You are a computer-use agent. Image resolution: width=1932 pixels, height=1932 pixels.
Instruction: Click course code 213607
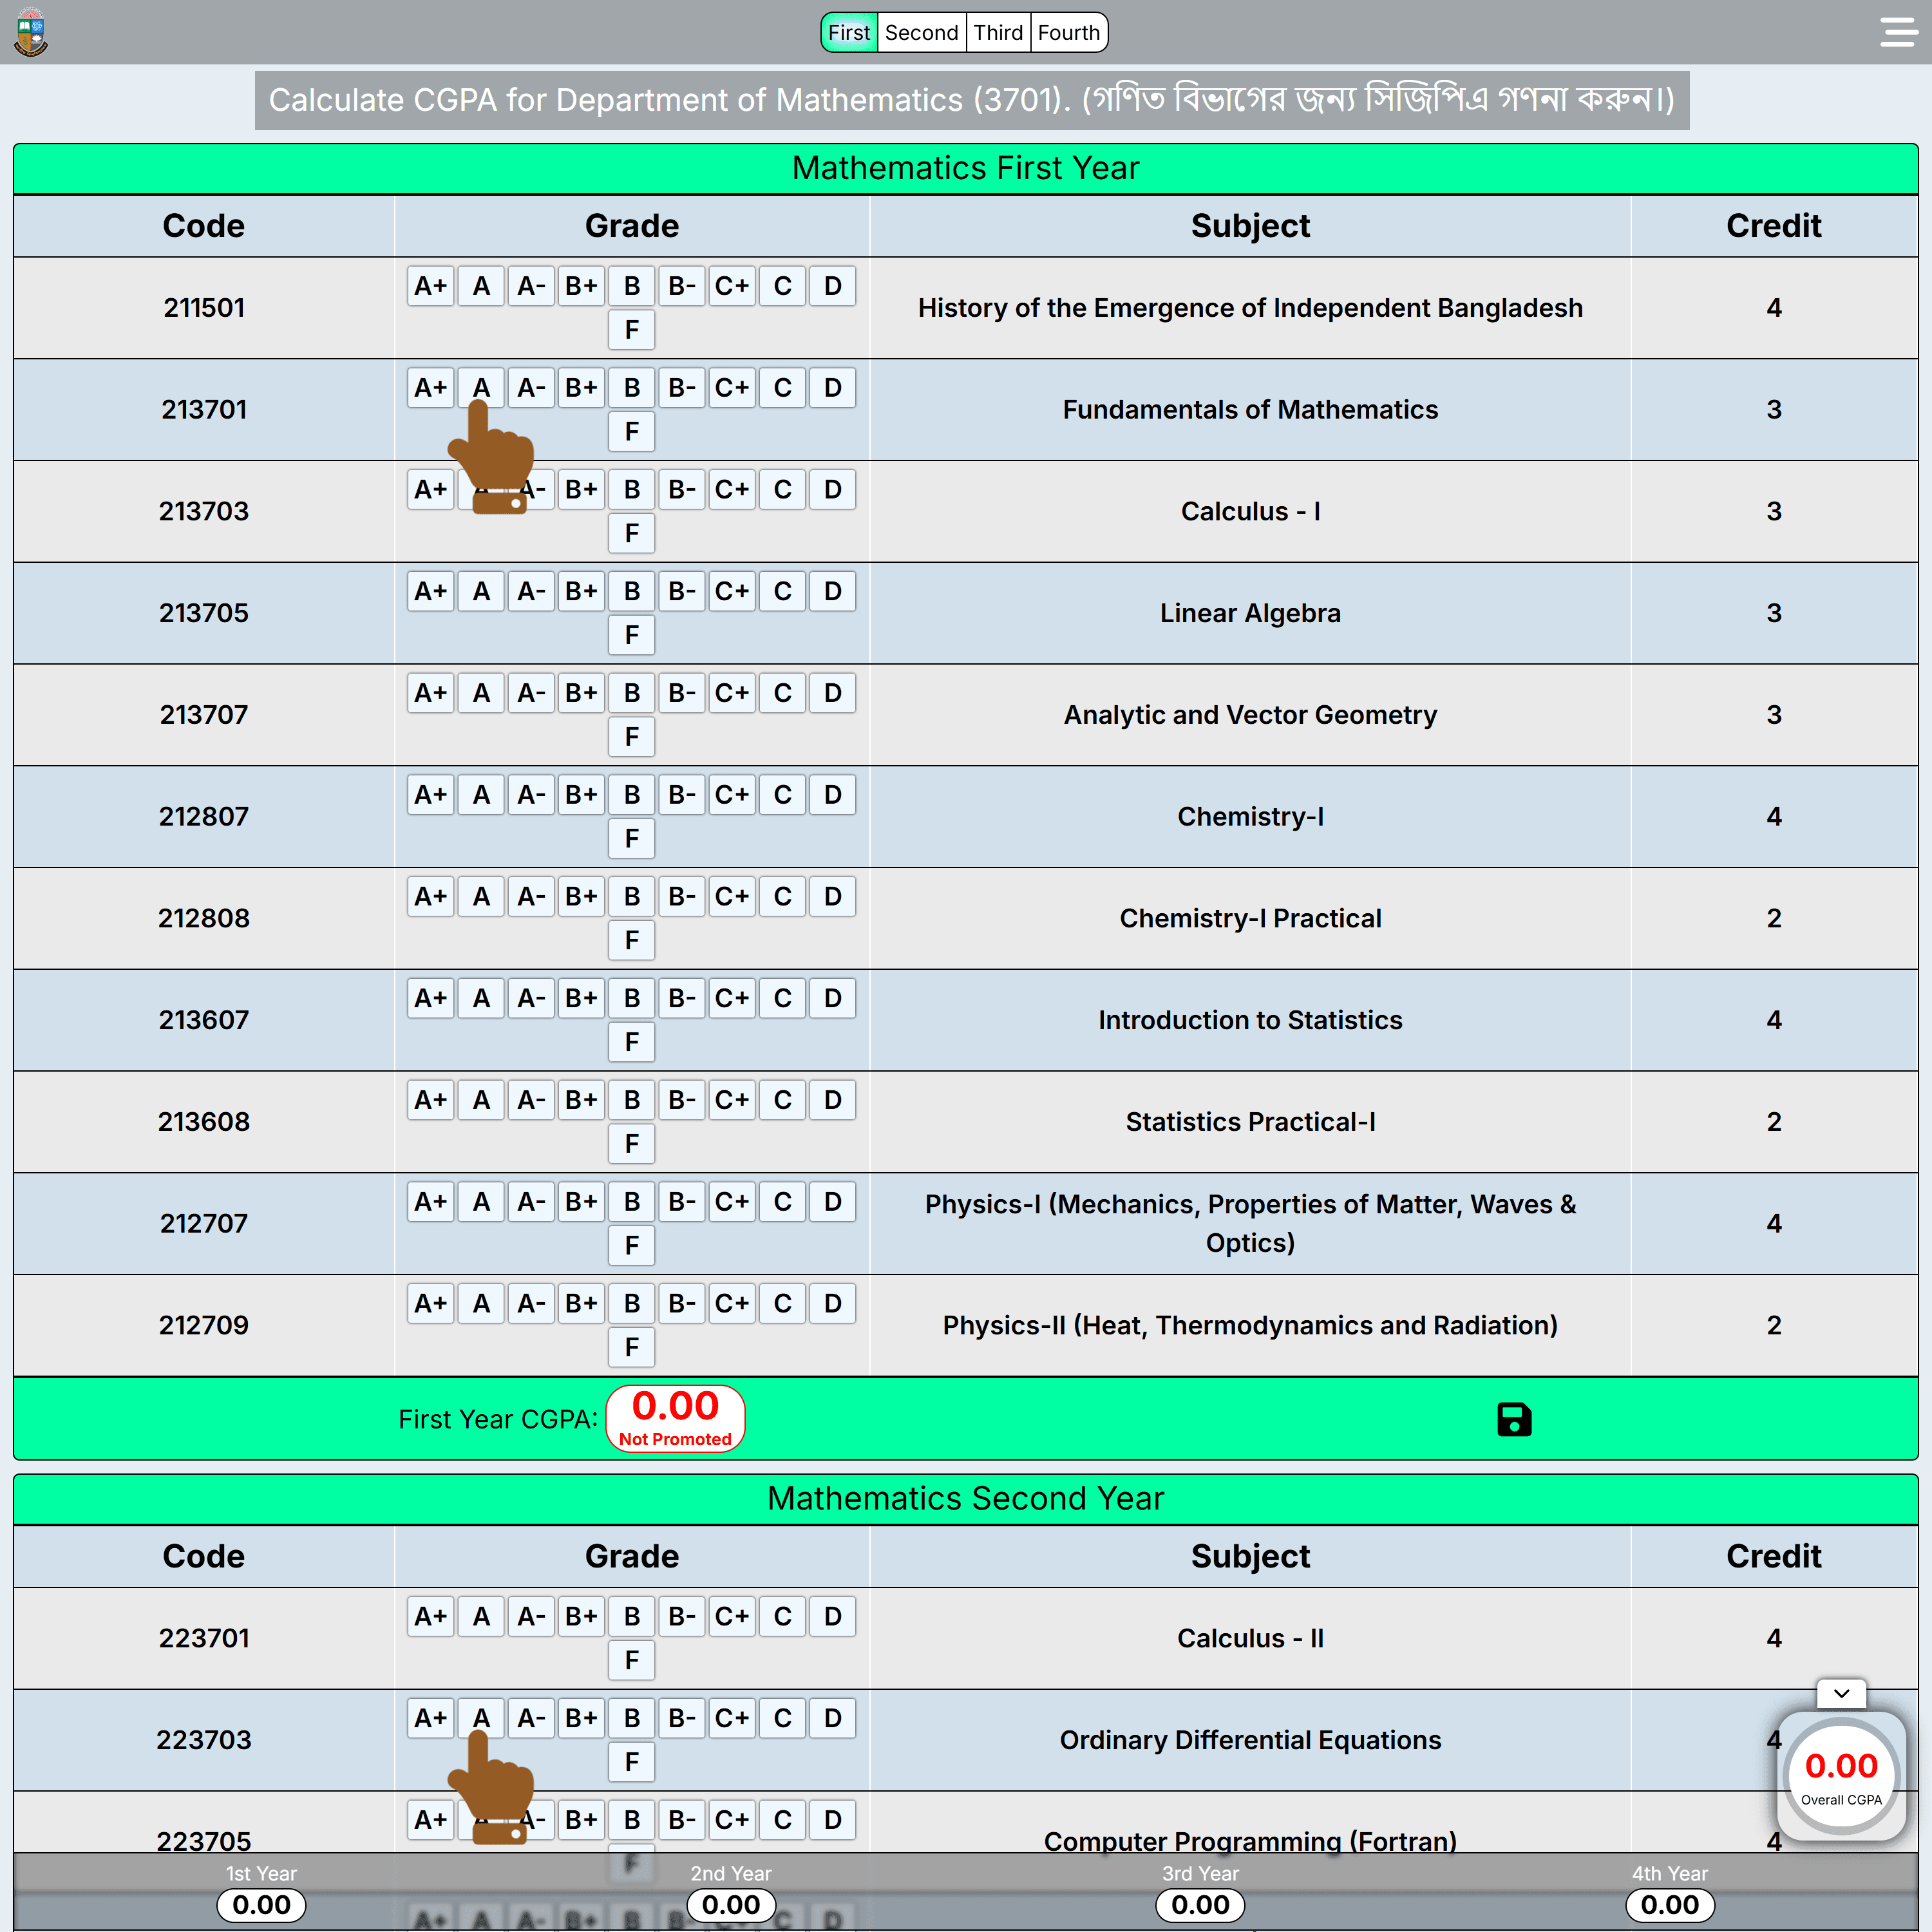pos(204,1020)
